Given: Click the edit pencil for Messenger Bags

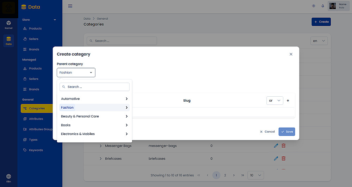Looking at the screenshot, I should click(276, 146).
